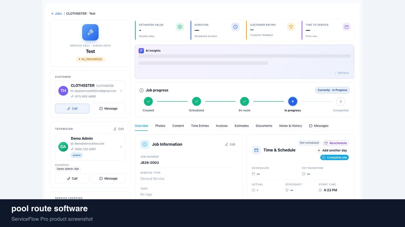405x227 pixels.
Task: Refresh the AI Insights
Action: point(341,73)
